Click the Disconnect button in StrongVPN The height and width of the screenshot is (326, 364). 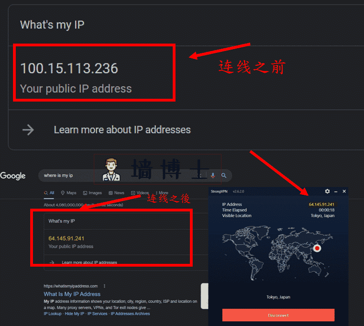pos(279,315)
